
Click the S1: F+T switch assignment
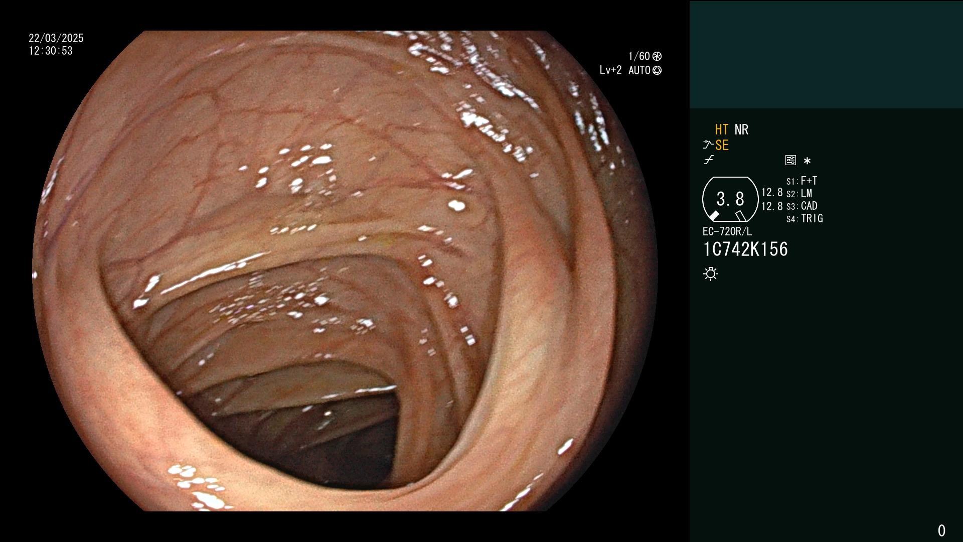pyautogui.click(x=801, y=181)
